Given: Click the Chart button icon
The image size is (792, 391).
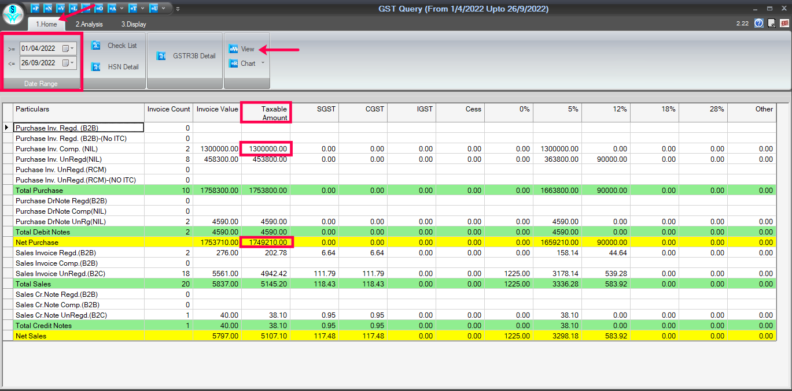Looking at the screenshot, I should [x=233, y=64].
